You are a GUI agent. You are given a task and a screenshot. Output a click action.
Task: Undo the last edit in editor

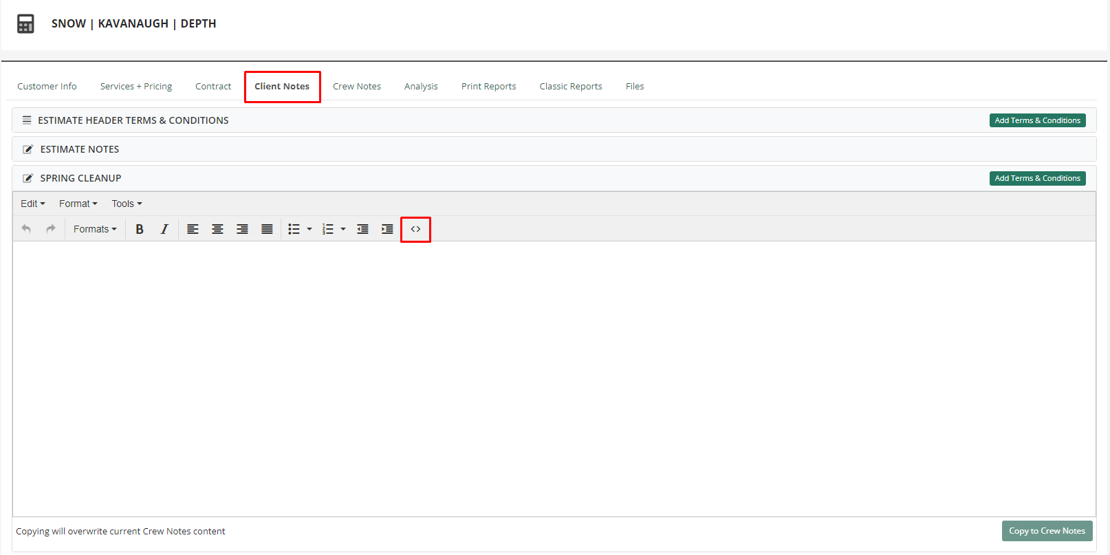pyautogui.click(x=26, y=229)
